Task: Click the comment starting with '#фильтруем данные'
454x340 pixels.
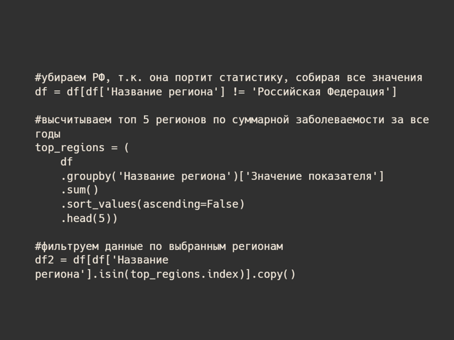Action: pyautogui.click(x=159, y=247)
